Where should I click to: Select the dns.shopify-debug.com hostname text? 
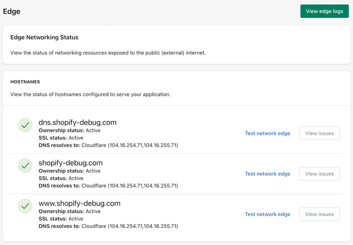78,122
